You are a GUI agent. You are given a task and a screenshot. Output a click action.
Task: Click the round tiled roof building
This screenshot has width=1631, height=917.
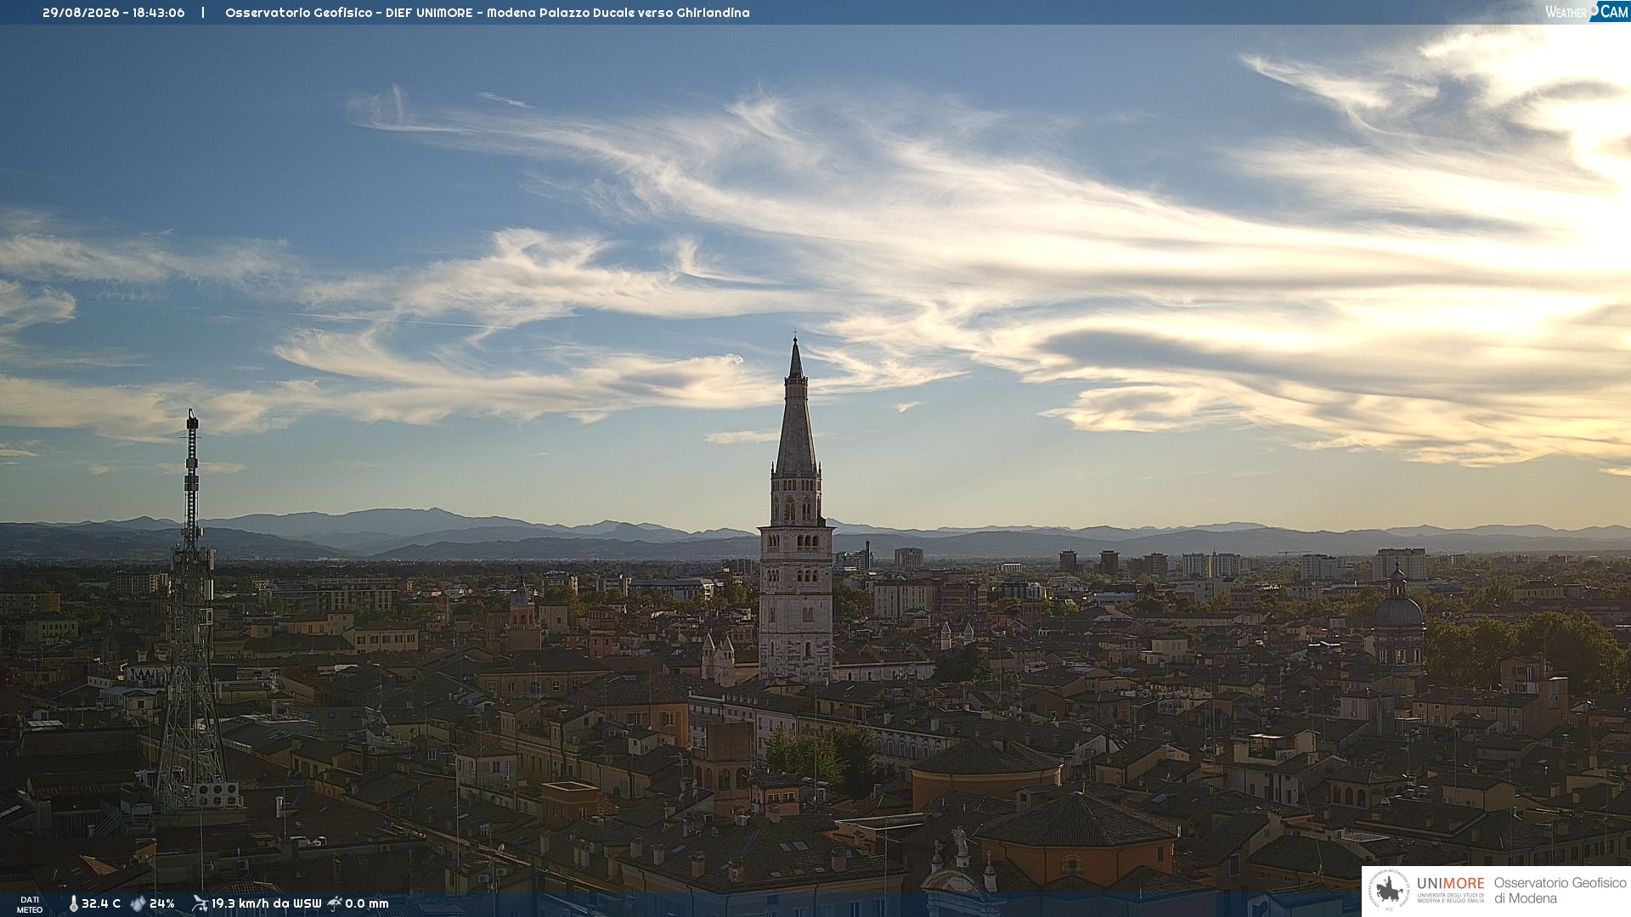(x=986, y=768)
